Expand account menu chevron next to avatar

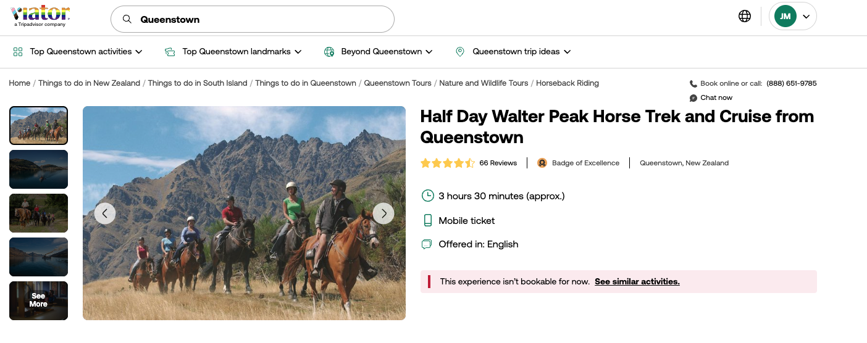806,17
